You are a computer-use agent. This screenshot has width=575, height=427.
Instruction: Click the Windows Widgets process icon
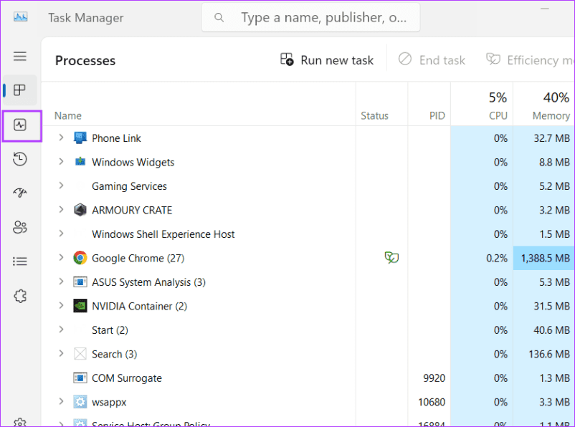click(80, 161)
